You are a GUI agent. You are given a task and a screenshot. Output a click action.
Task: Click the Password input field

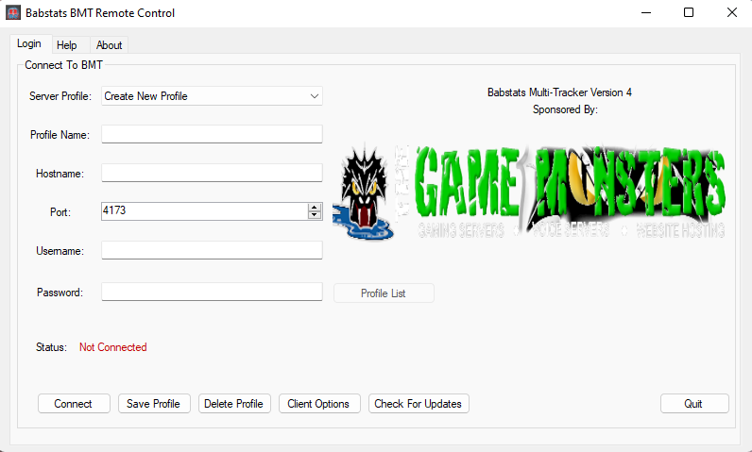212,292
